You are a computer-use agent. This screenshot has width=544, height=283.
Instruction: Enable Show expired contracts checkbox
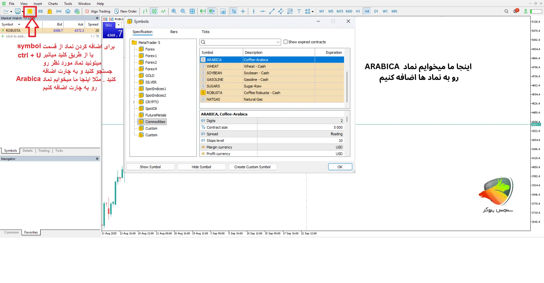286,42
